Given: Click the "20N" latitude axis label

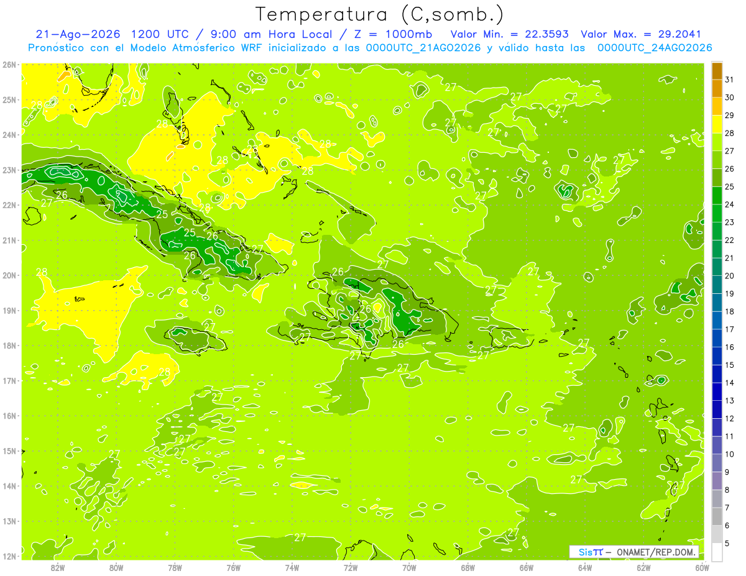Looking at the screenshot, I should pos(9,275).
